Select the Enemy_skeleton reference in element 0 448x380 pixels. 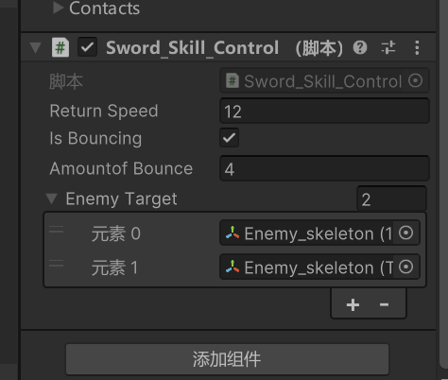click(x=309, y=233)
